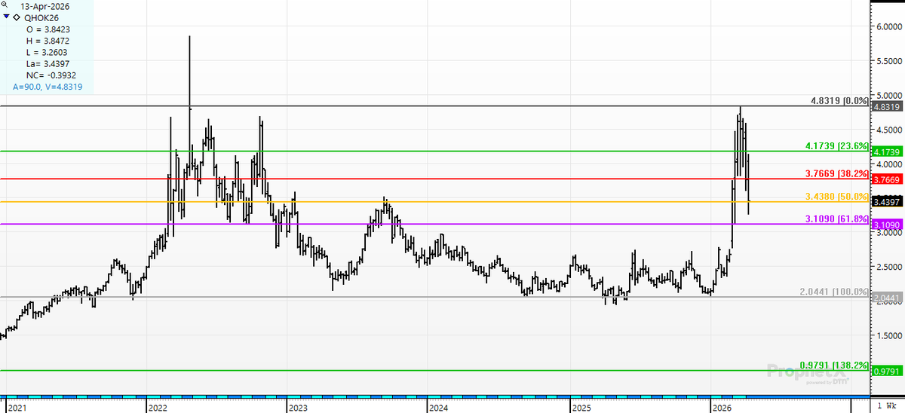Image resolution: width=905 pixels, height=413 pixels.
Task: Select the gray 2.0441 (100.0%) Fibonacci label
Action: pos(834,291)
